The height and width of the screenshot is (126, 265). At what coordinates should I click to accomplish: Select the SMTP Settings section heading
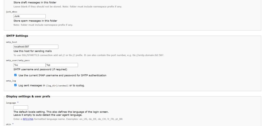17,36
